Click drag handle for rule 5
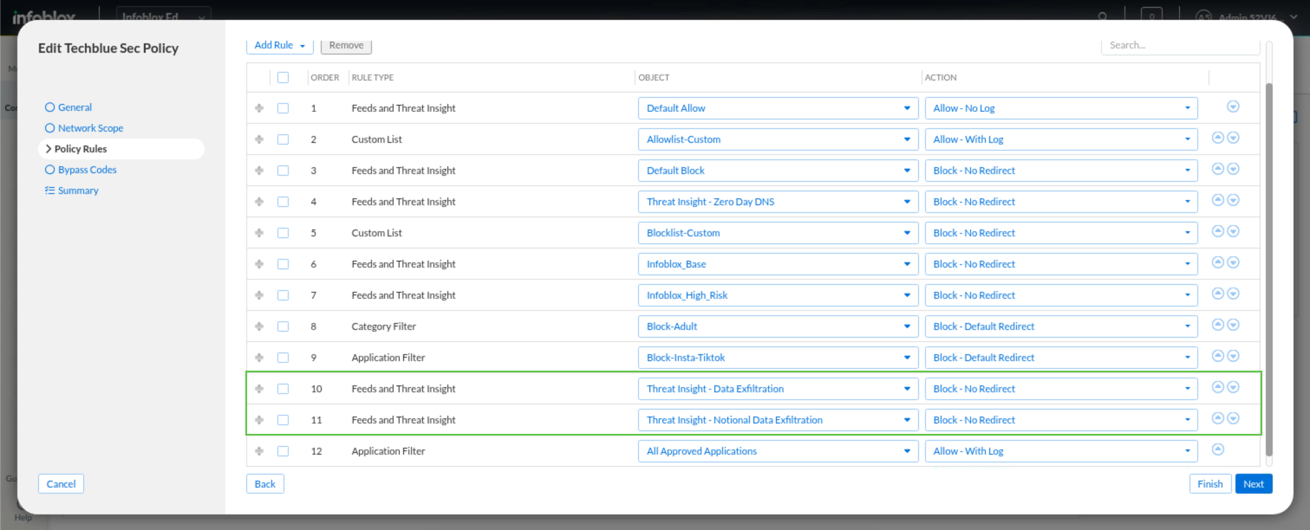This screenshot has width=1310, height=530. (x=259, y=233)
